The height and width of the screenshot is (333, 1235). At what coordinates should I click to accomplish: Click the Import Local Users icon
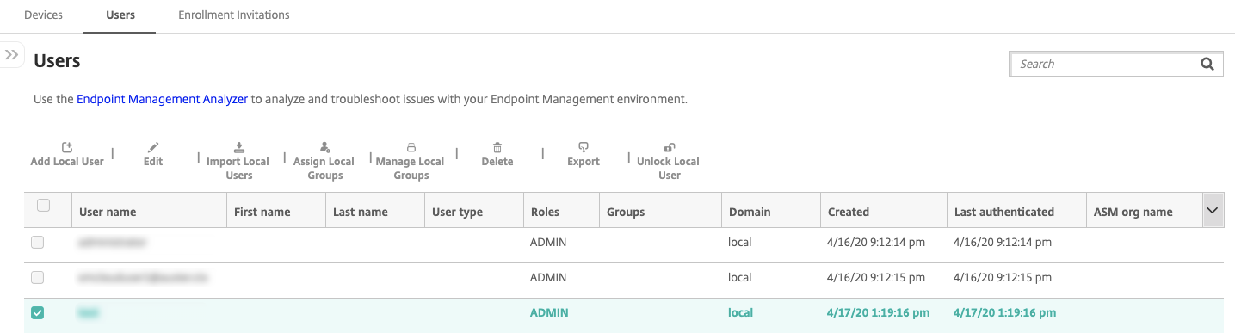tap(239, 148)
